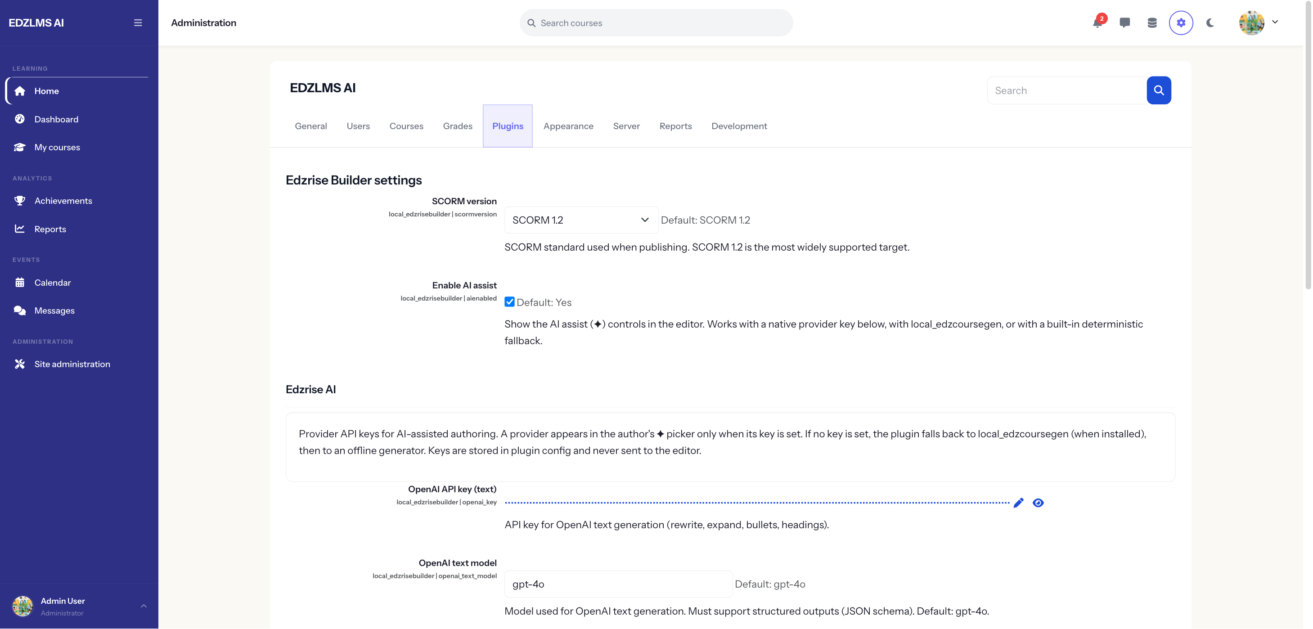Switch to the Reports admin tab
Image resolution: width=1313 pixels, height=629 pixels.
675,126
